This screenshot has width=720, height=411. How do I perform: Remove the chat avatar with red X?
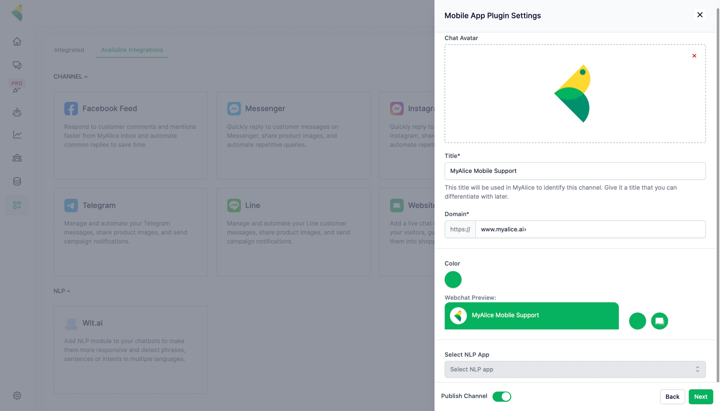coord(694,56)
